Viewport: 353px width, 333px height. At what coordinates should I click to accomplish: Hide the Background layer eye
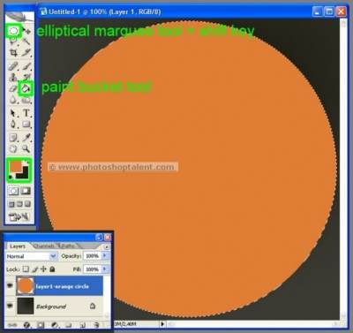[11, 306]
